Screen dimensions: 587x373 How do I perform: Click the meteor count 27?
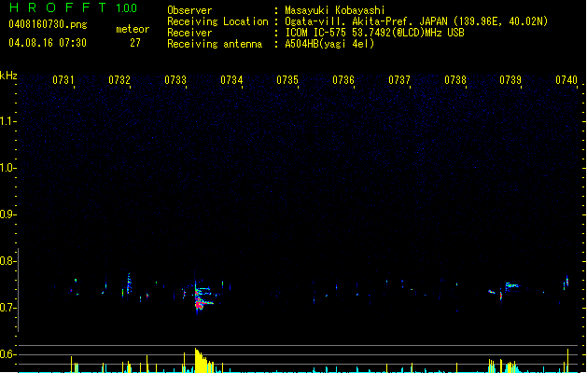(135, 43)
